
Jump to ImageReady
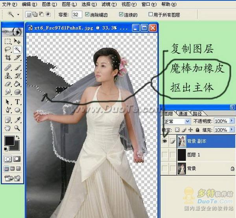[12, 178]
